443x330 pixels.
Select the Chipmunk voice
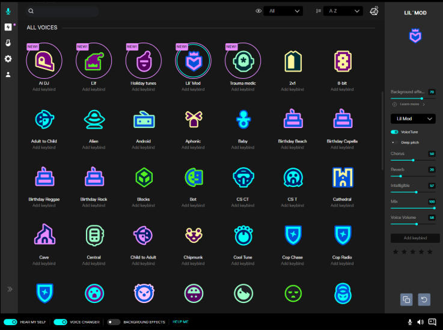click(x=194, y=236)
